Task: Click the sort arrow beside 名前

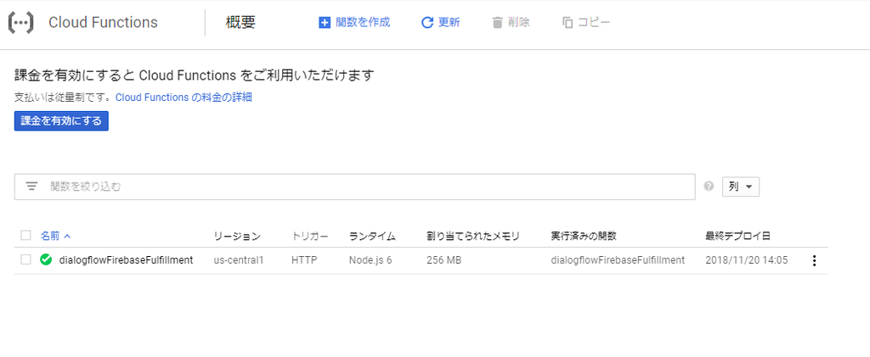Action: 68,237
